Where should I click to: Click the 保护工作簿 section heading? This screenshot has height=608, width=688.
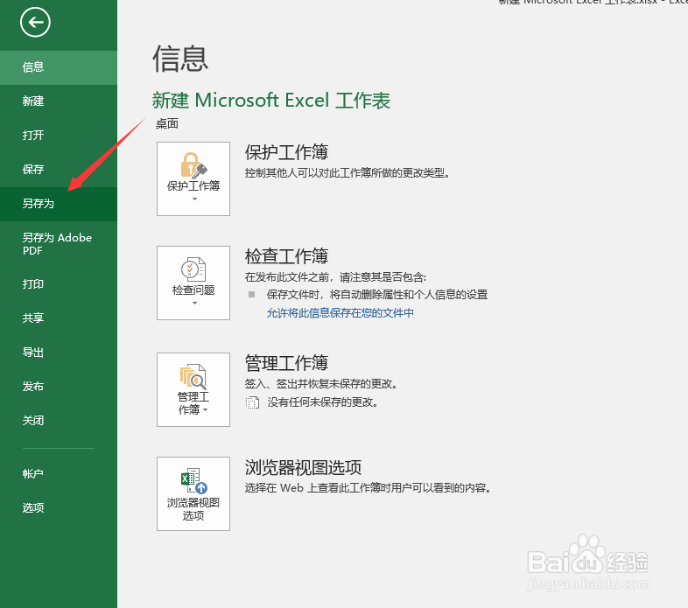pyautogui.click(x=286, y=152)
